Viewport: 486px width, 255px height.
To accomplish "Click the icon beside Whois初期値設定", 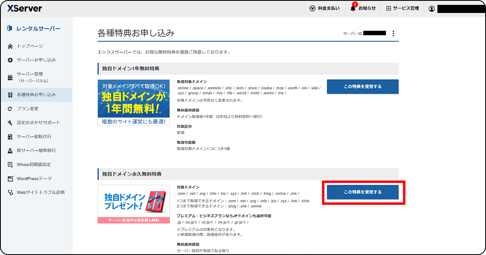I will [x=11, y=165].
